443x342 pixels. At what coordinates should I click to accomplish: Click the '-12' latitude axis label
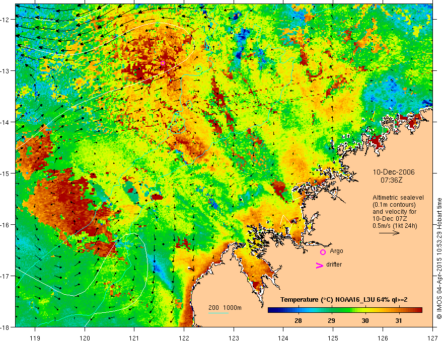[5, 20]
